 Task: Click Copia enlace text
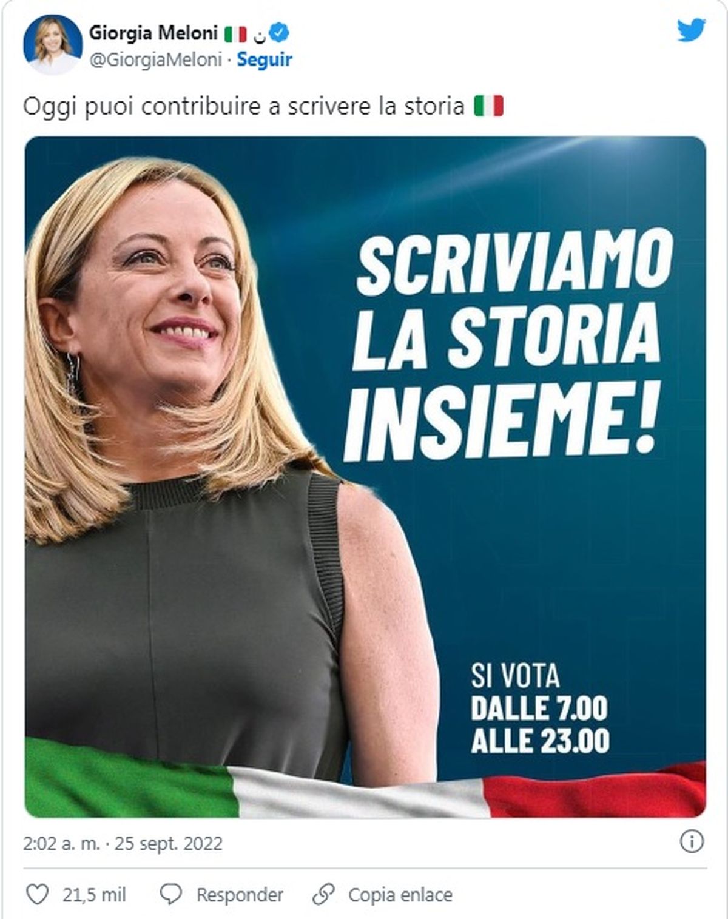(400, 895)
